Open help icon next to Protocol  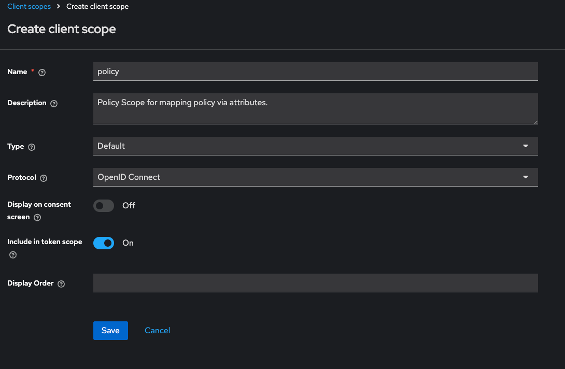click(x=43, y=178)
